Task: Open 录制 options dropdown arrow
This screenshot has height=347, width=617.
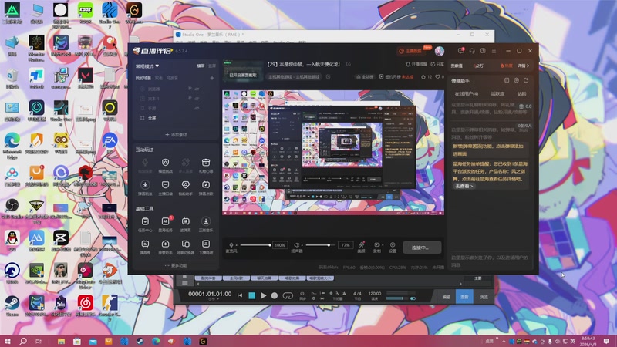Action: [382, 245]
